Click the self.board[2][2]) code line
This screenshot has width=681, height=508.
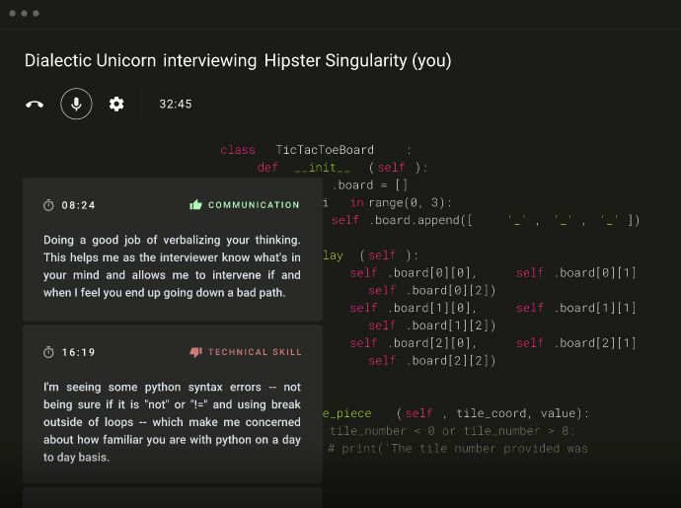(x=431, y=361)
